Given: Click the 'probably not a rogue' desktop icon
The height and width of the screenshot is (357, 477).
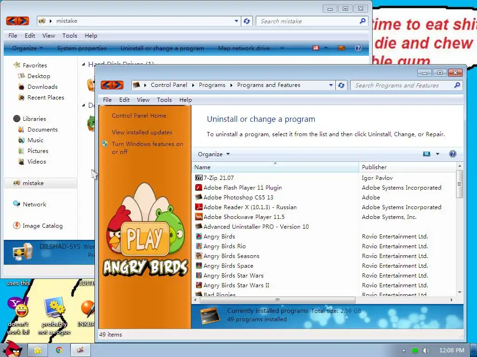Looking at the screenshot, I should tap(54, 307).
